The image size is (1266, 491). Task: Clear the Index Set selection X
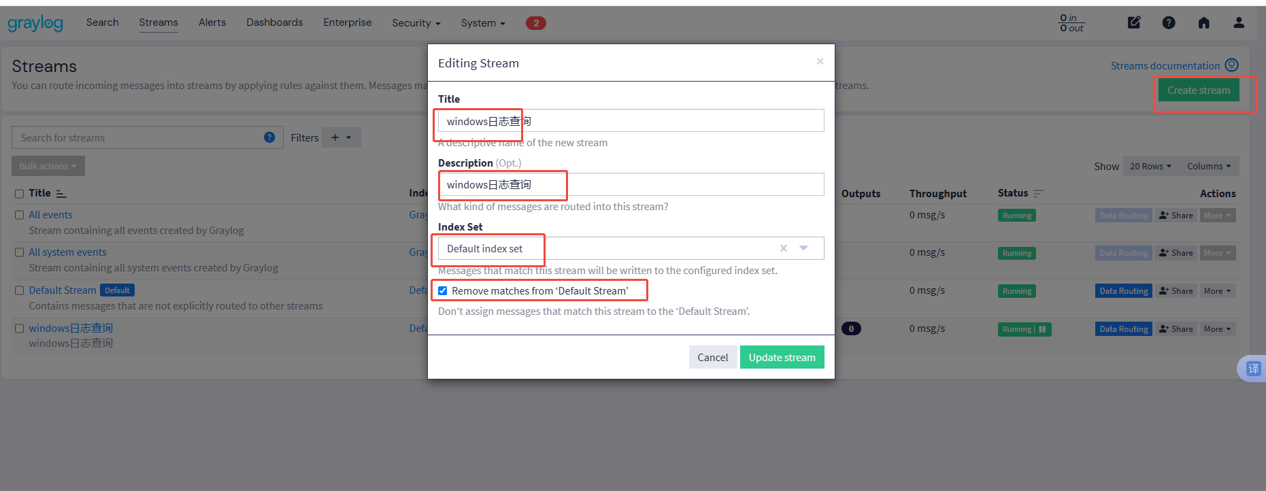(784, 248)
